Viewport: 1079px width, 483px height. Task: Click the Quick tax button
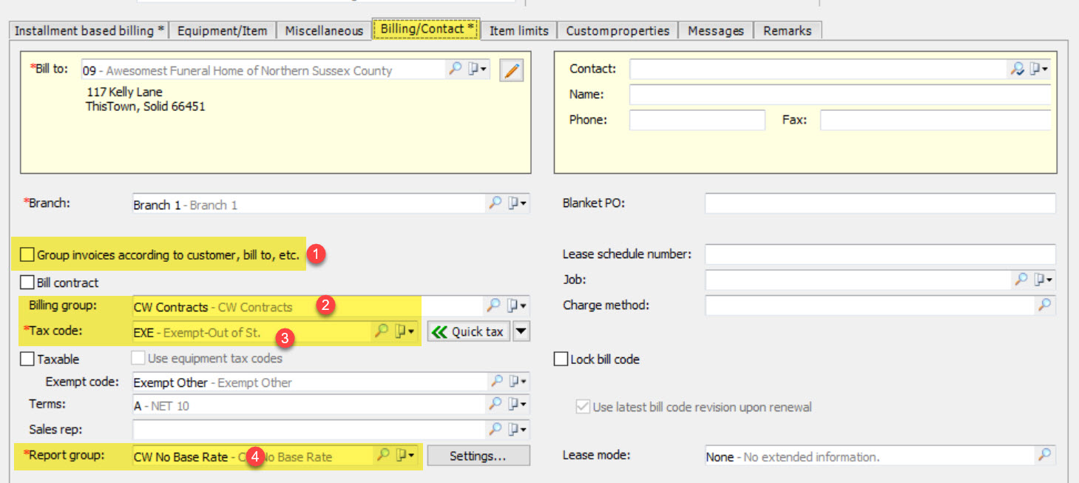coord(469,331)
